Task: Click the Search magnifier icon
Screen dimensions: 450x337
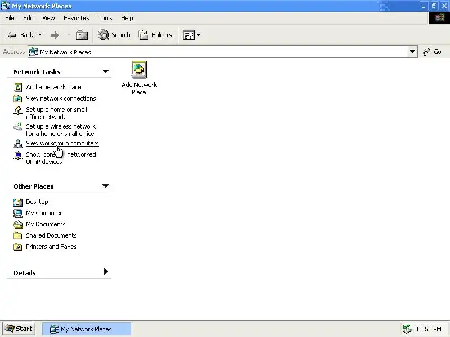Action: coord(103,35)
